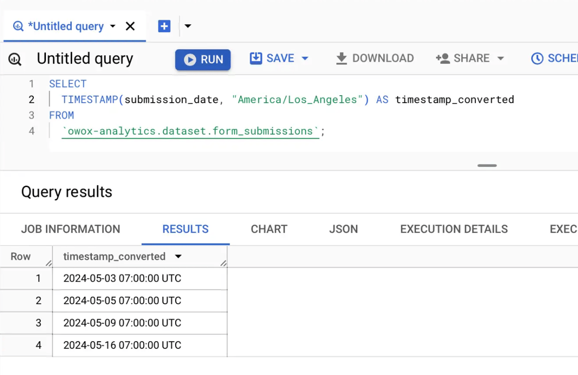Open the timestamp_converted column header dropdown
Viewport: 578px width, 375px height.
pos(178,257)
